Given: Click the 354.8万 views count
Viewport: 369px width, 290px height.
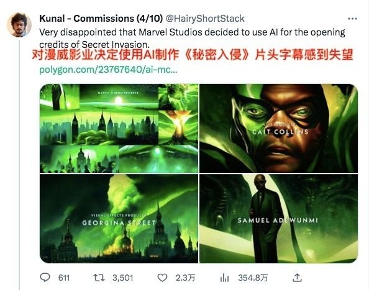Looking at the screenshot, I should tap(253, 278).
